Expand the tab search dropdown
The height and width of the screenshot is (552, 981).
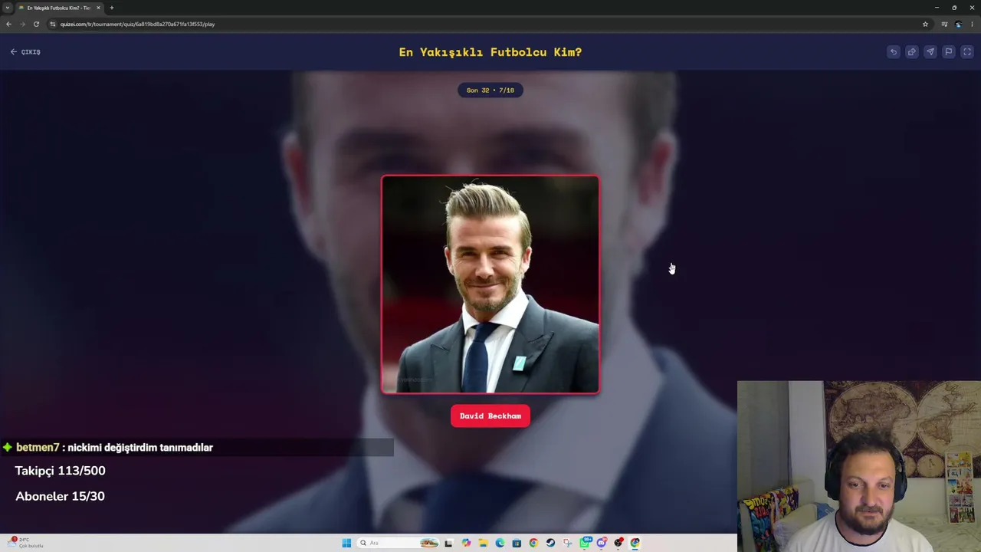coord(8,8)
